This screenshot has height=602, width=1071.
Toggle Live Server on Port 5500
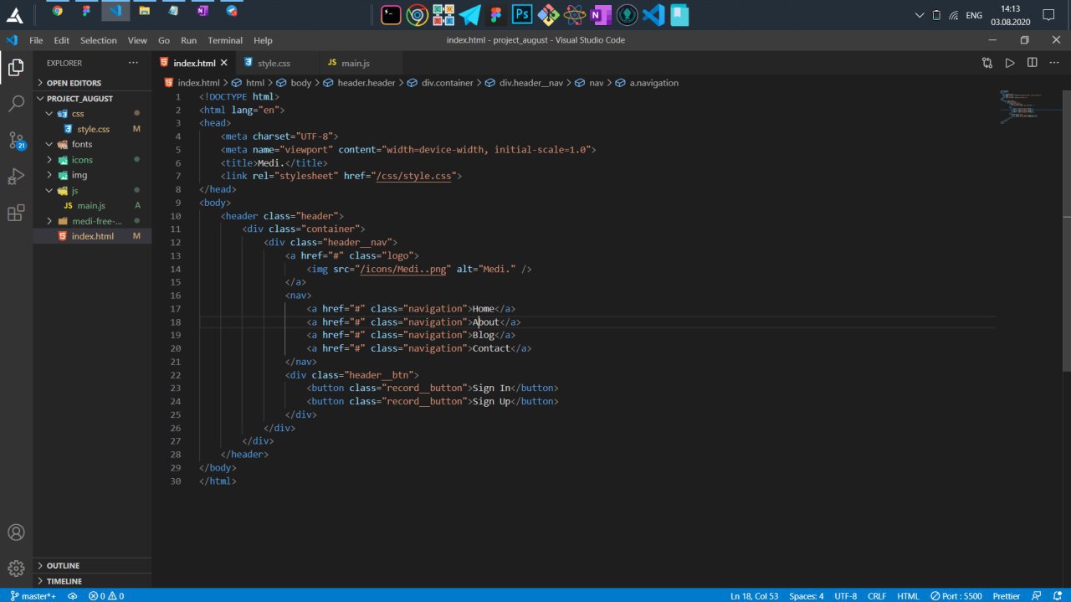click(958, 596)
